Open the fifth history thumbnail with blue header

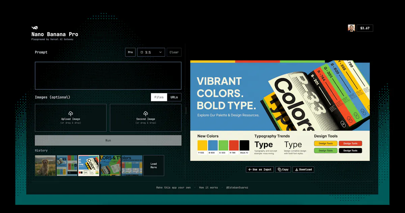[132, 166]
